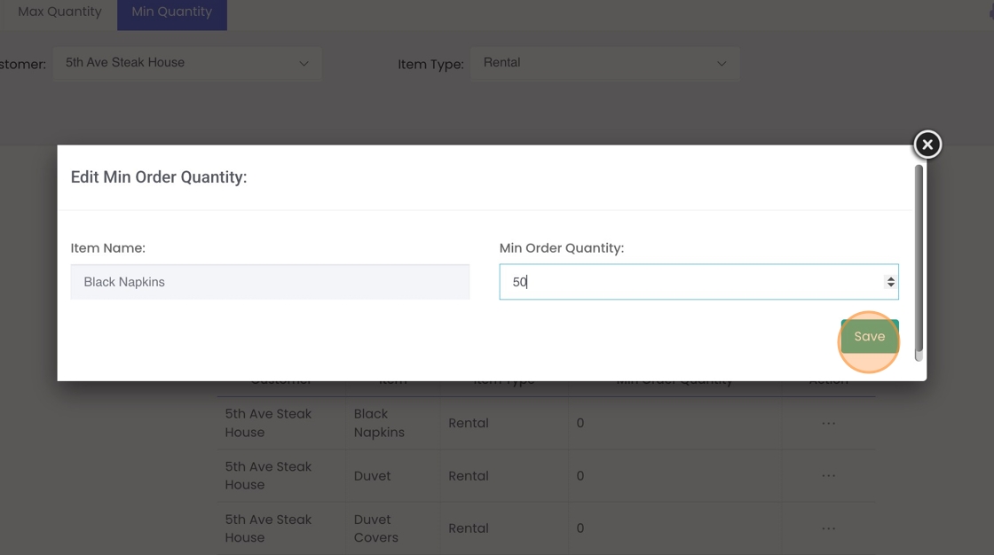Viewport: 994px width, 555px height.
Task: Open the Customer dropdown showing 5th Ave Steak House
Action: coord(187,63)
